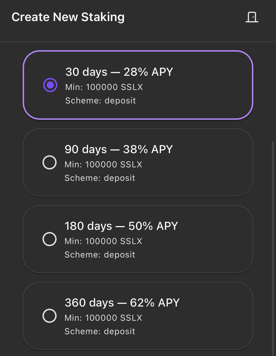Tap 'Min: 100000 SSLX' in 360 days card
The width and height of the screenshot is (276, 356).
[x=103, y=318]
